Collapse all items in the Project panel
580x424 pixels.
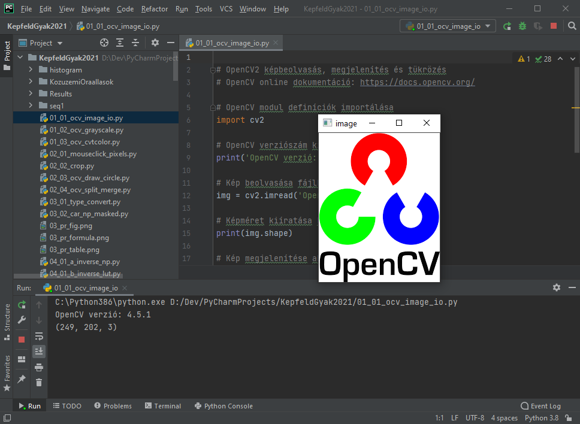(x=135, y=43)
